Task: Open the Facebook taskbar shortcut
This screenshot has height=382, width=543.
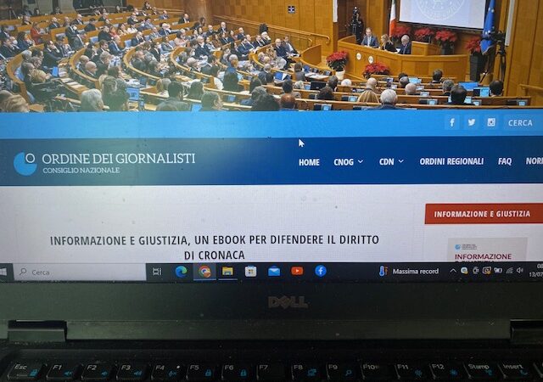Action: (x=321, y=271)
